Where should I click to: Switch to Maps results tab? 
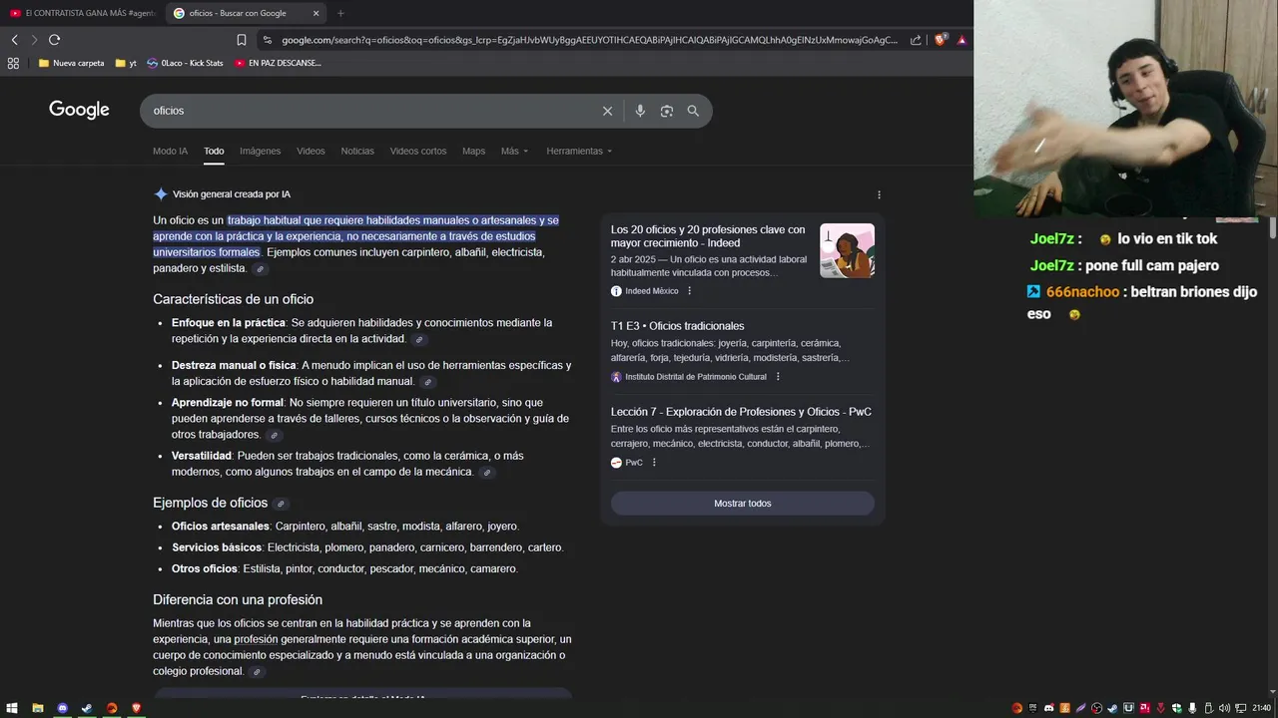pyautogui.click(x=473, y=152)
